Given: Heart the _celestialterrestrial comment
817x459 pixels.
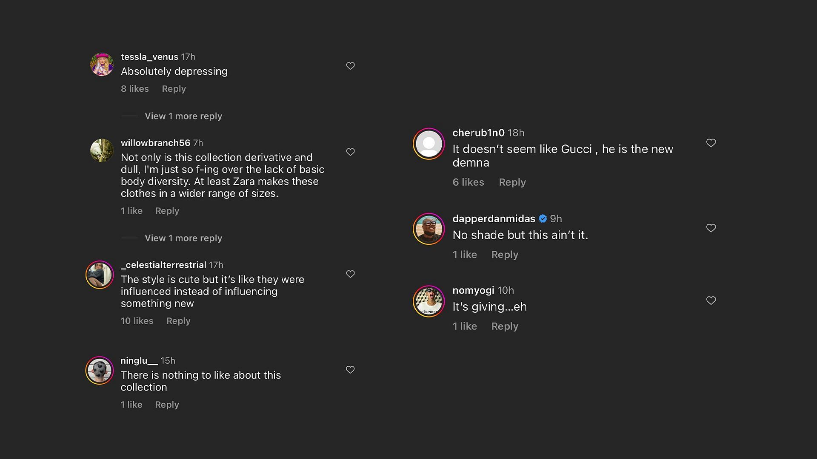Looking at the screenshot, I should click(350, 274).
